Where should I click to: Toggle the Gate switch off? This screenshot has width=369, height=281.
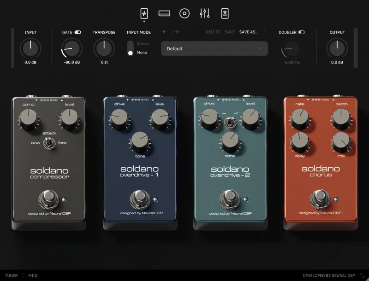(x=77, y=32)
